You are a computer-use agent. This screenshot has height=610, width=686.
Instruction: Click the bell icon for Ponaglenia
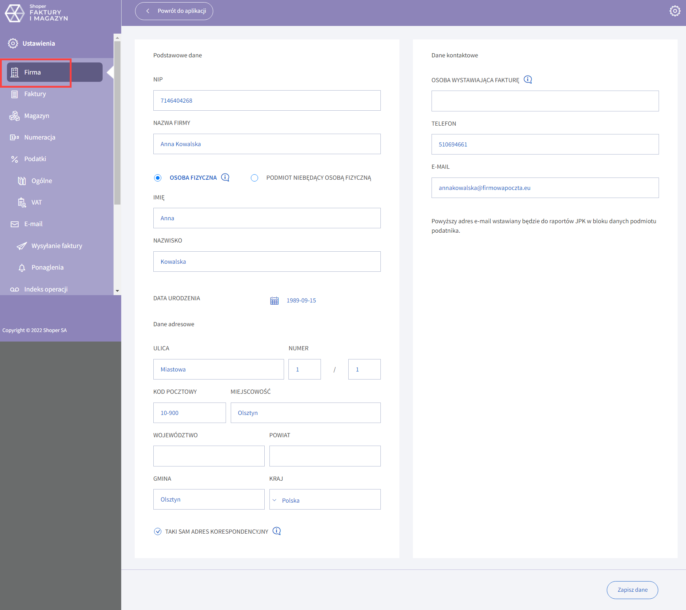tap(22, 268)
